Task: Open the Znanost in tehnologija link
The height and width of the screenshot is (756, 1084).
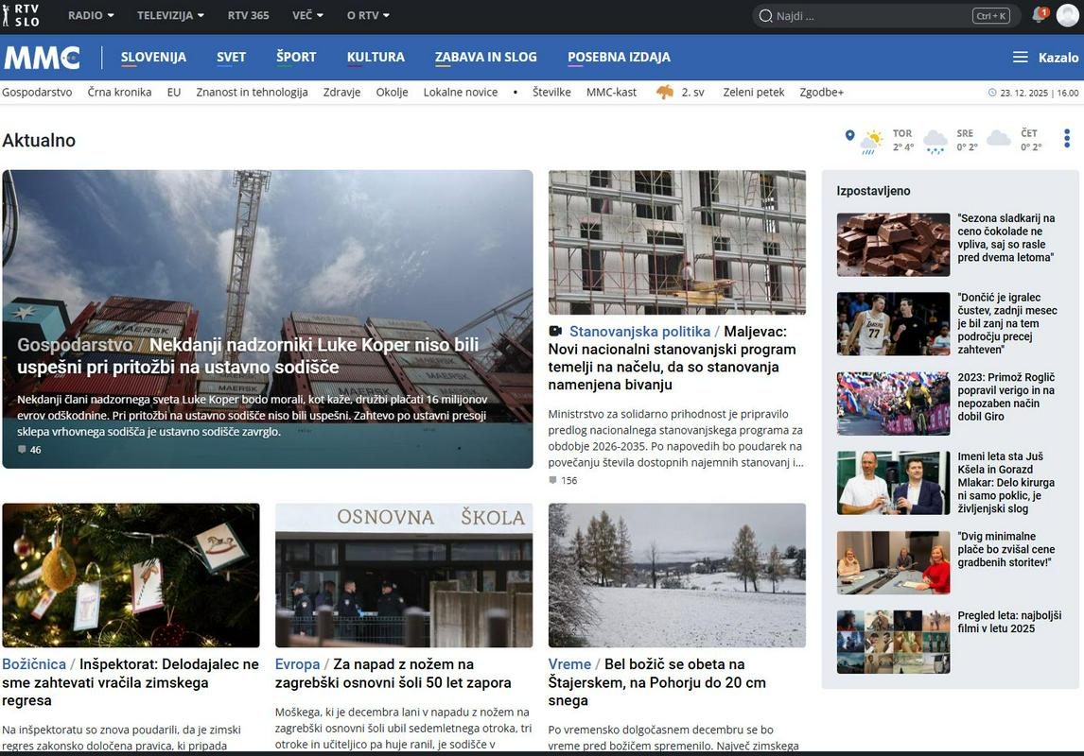Action: [x=252, y=93]
